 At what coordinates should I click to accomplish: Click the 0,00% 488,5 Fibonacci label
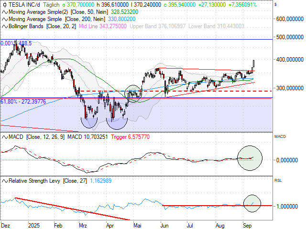(x=16, y=43)
